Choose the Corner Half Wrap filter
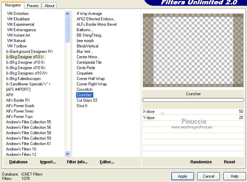Image resolution: width=247 pixels, height=182 pixels. pos(91,79)
